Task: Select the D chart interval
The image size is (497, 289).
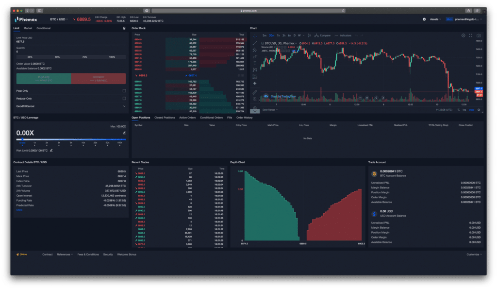Action: (295, 35)
